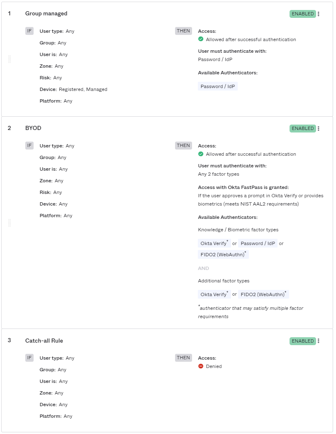Click the THEN badge in BYOD rule
This screenshot has height=434, width=336.
183,145
